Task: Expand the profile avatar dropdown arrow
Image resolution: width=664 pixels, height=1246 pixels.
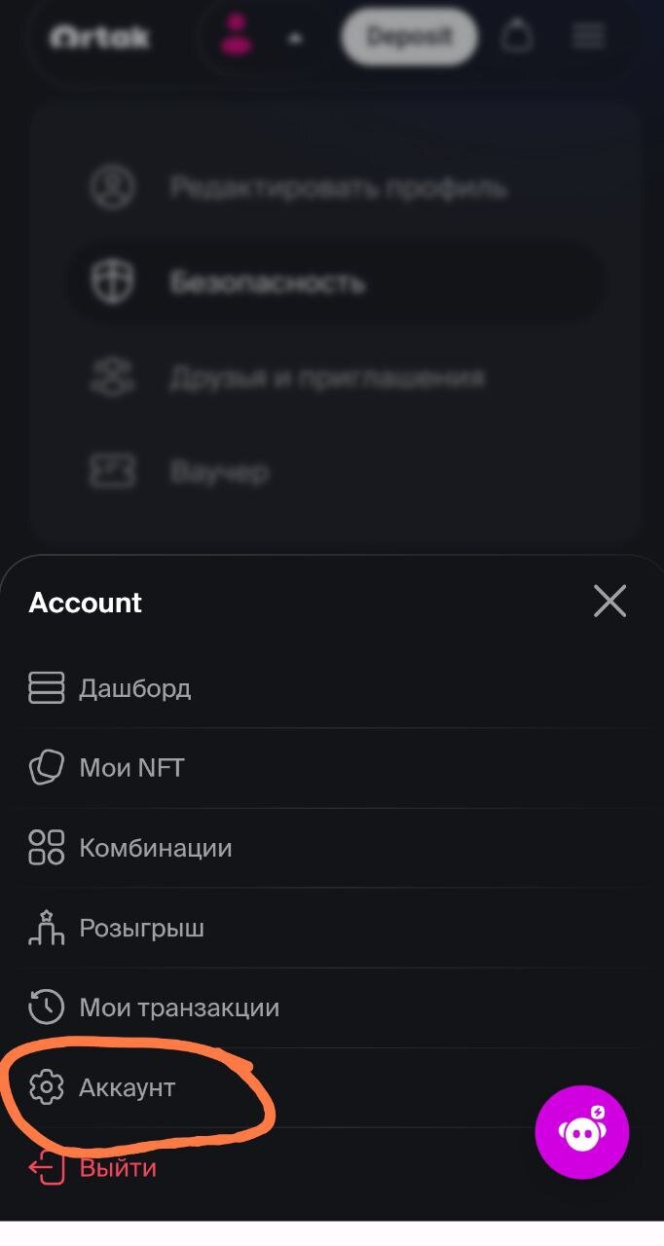Action: [295, 39]
